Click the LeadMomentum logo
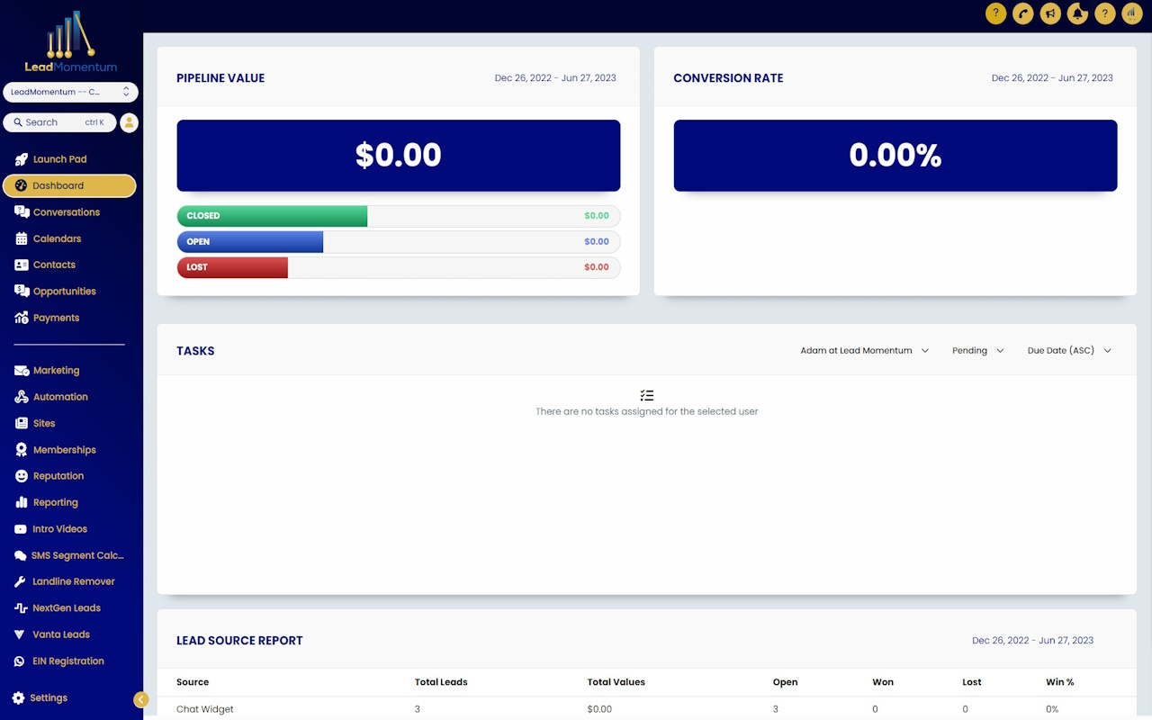 [x=71, y=41]
